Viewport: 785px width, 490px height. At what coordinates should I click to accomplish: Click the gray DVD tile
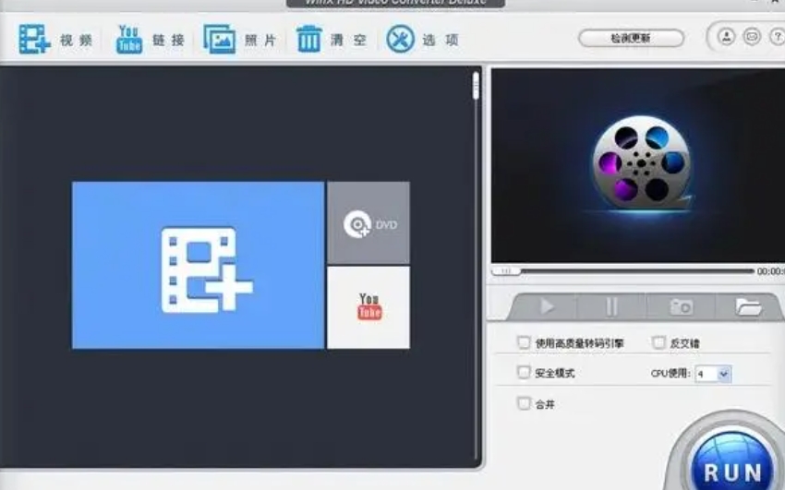368,222
